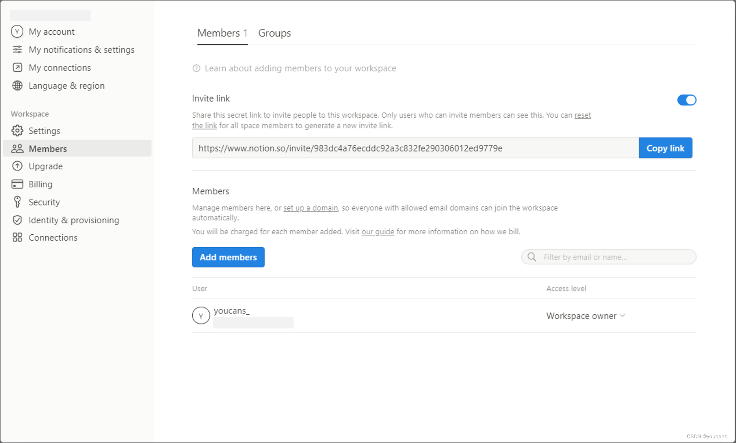Click the Upgrade arrow-circle icon
Image resolution: width=736 pixels, height=443 pixels.
[17, 166]
